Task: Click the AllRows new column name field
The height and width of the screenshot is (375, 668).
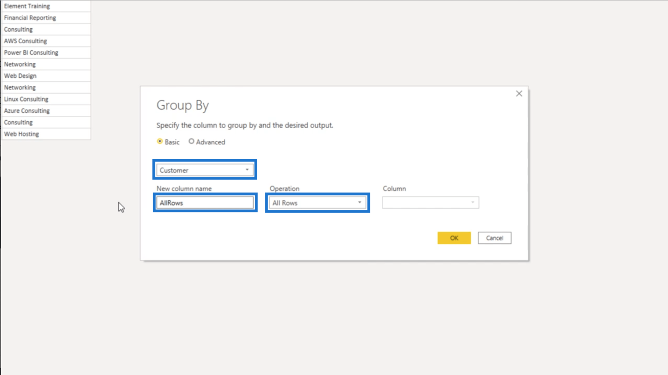Action: [x=205, y=203]
